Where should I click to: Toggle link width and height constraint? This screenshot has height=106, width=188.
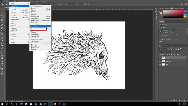[160, 32]
